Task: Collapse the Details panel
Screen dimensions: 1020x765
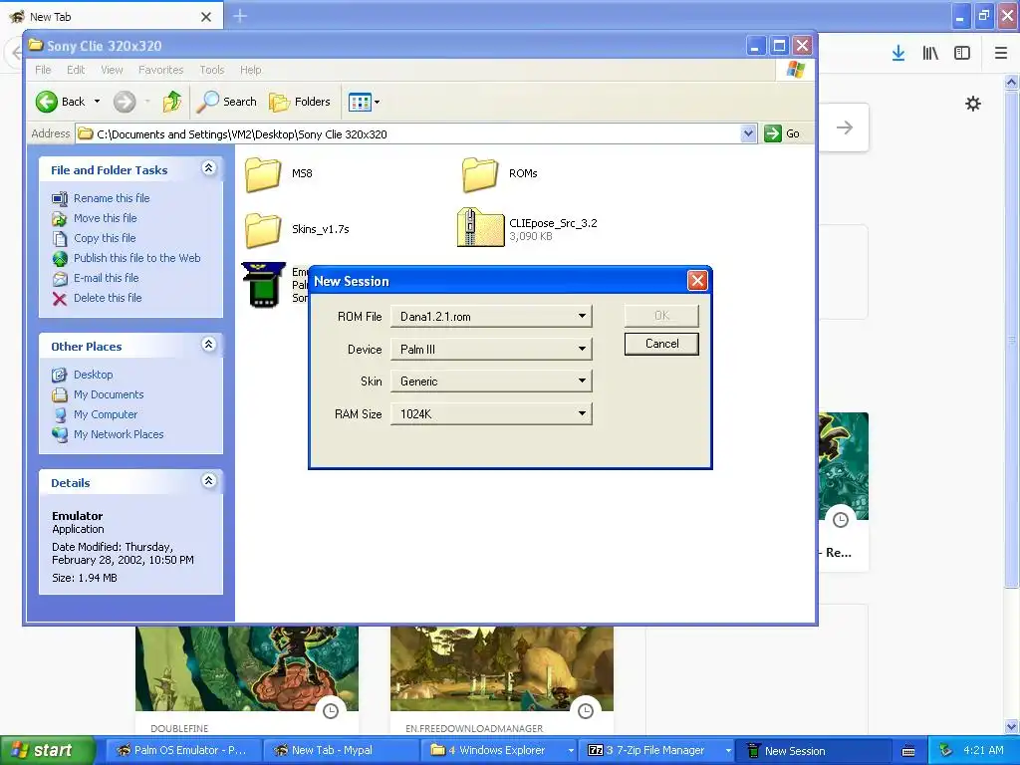Action: click(209, 481)
